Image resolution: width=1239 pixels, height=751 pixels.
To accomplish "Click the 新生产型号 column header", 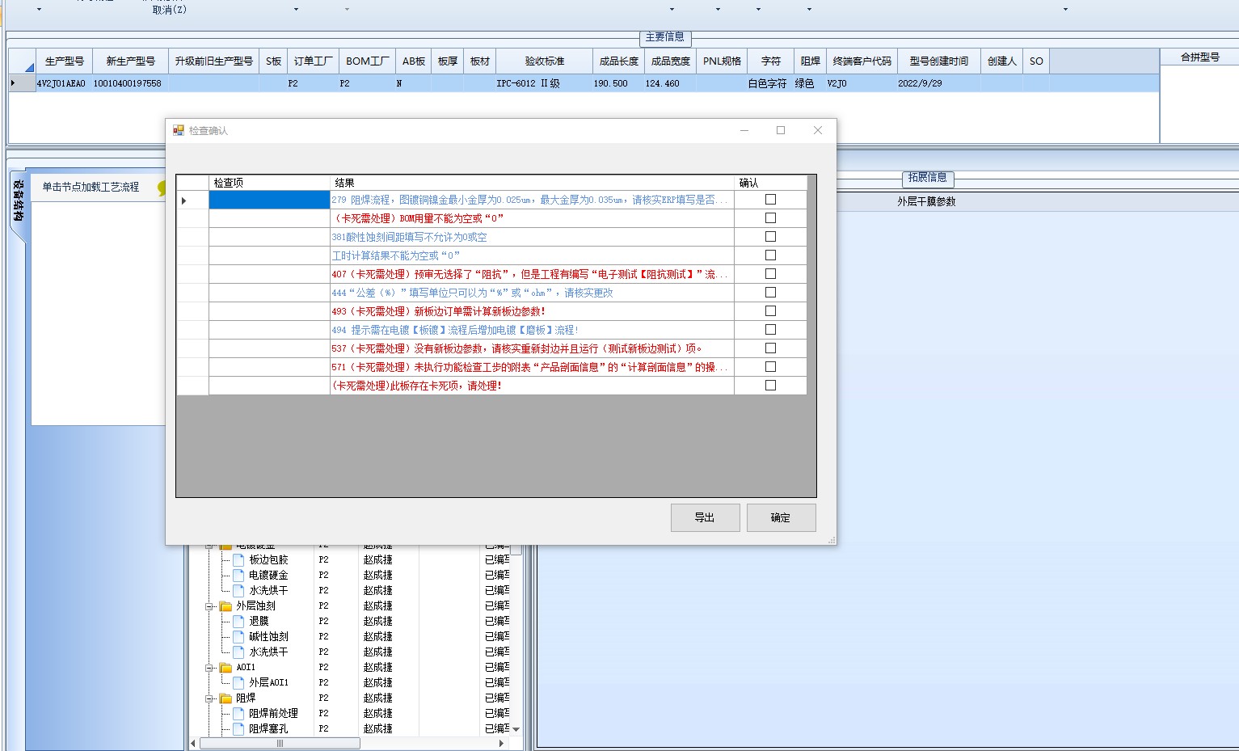I will point(130,61).
